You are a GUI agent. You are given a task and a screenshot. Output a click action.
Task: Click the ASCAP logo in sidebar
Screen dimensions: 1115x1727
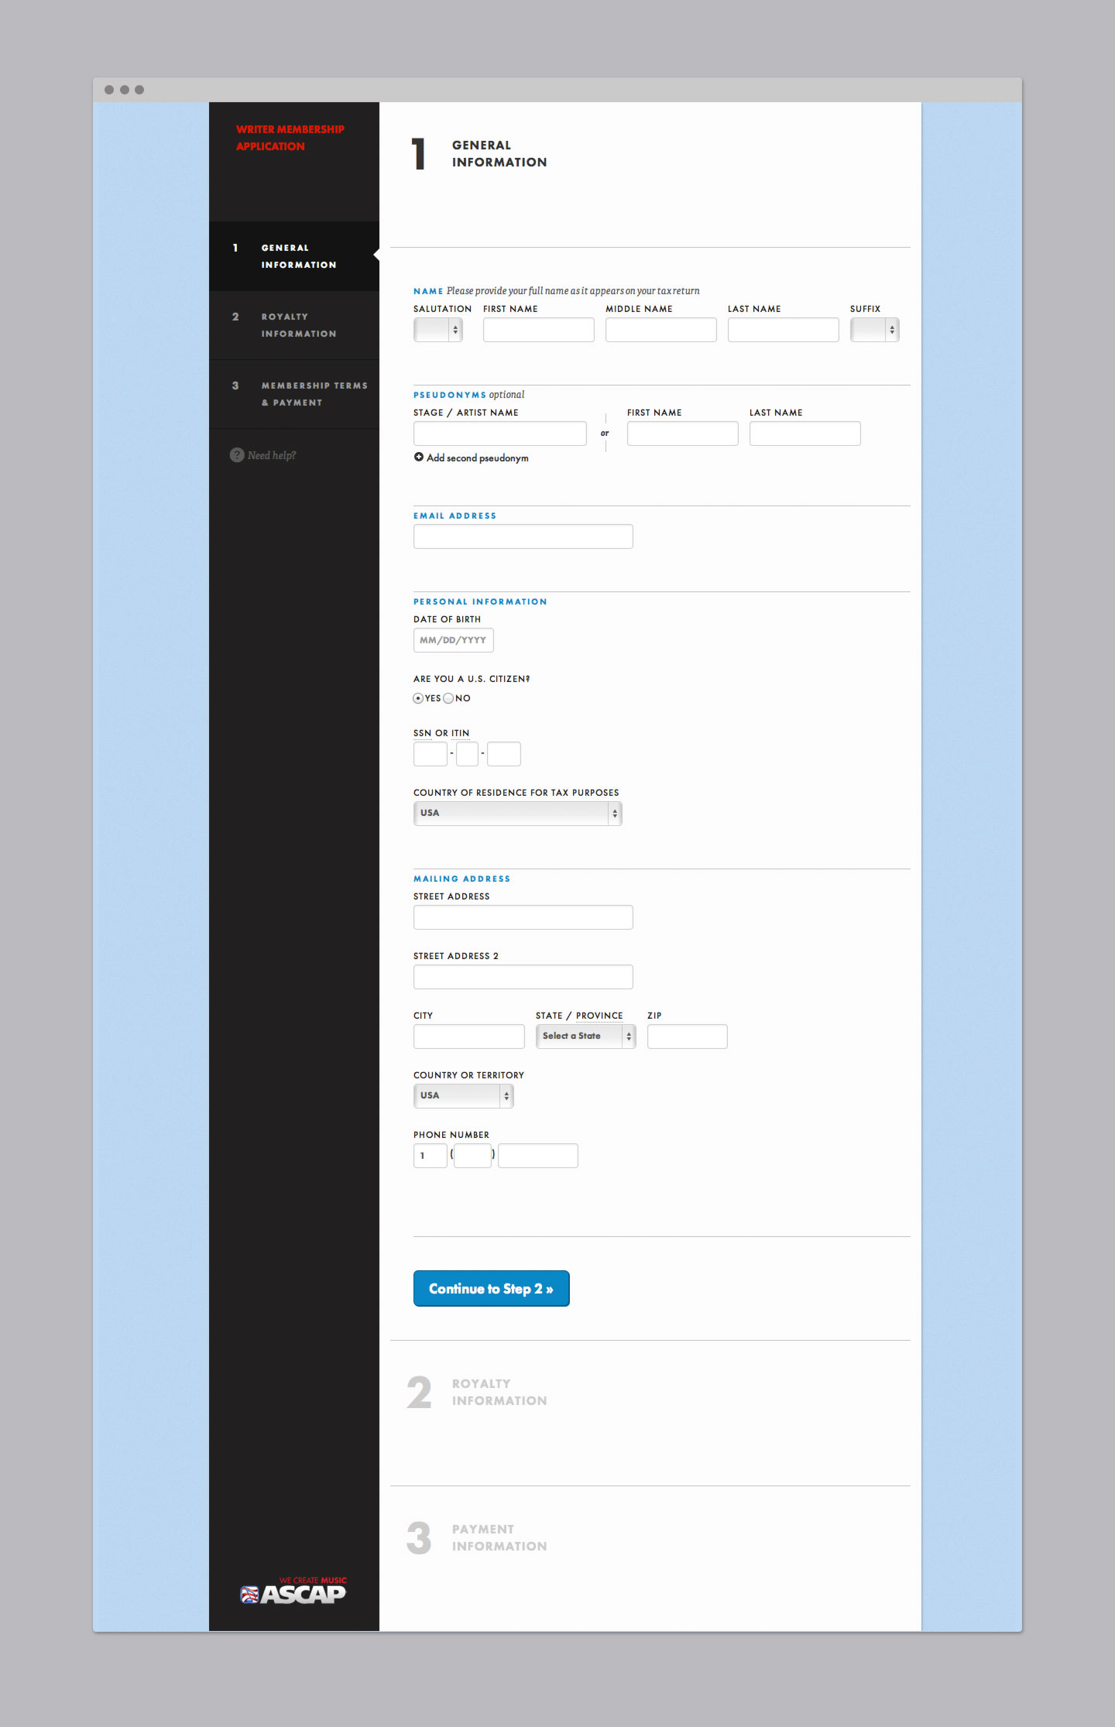click(293, 1593)
